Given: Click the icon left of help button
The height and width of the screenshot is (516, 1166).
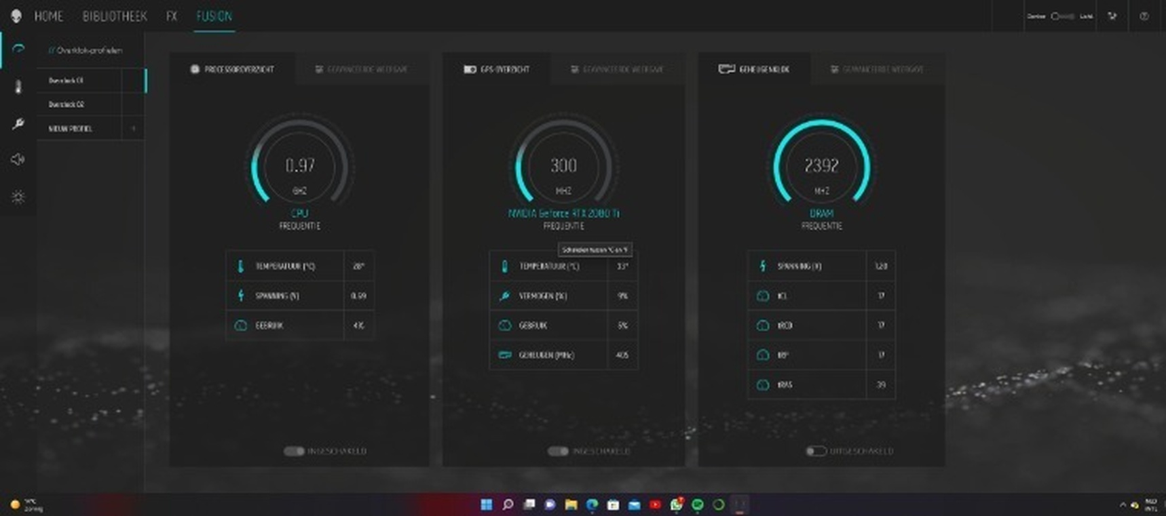Looking at the screenshot, I should click(x=1112, y=16).
